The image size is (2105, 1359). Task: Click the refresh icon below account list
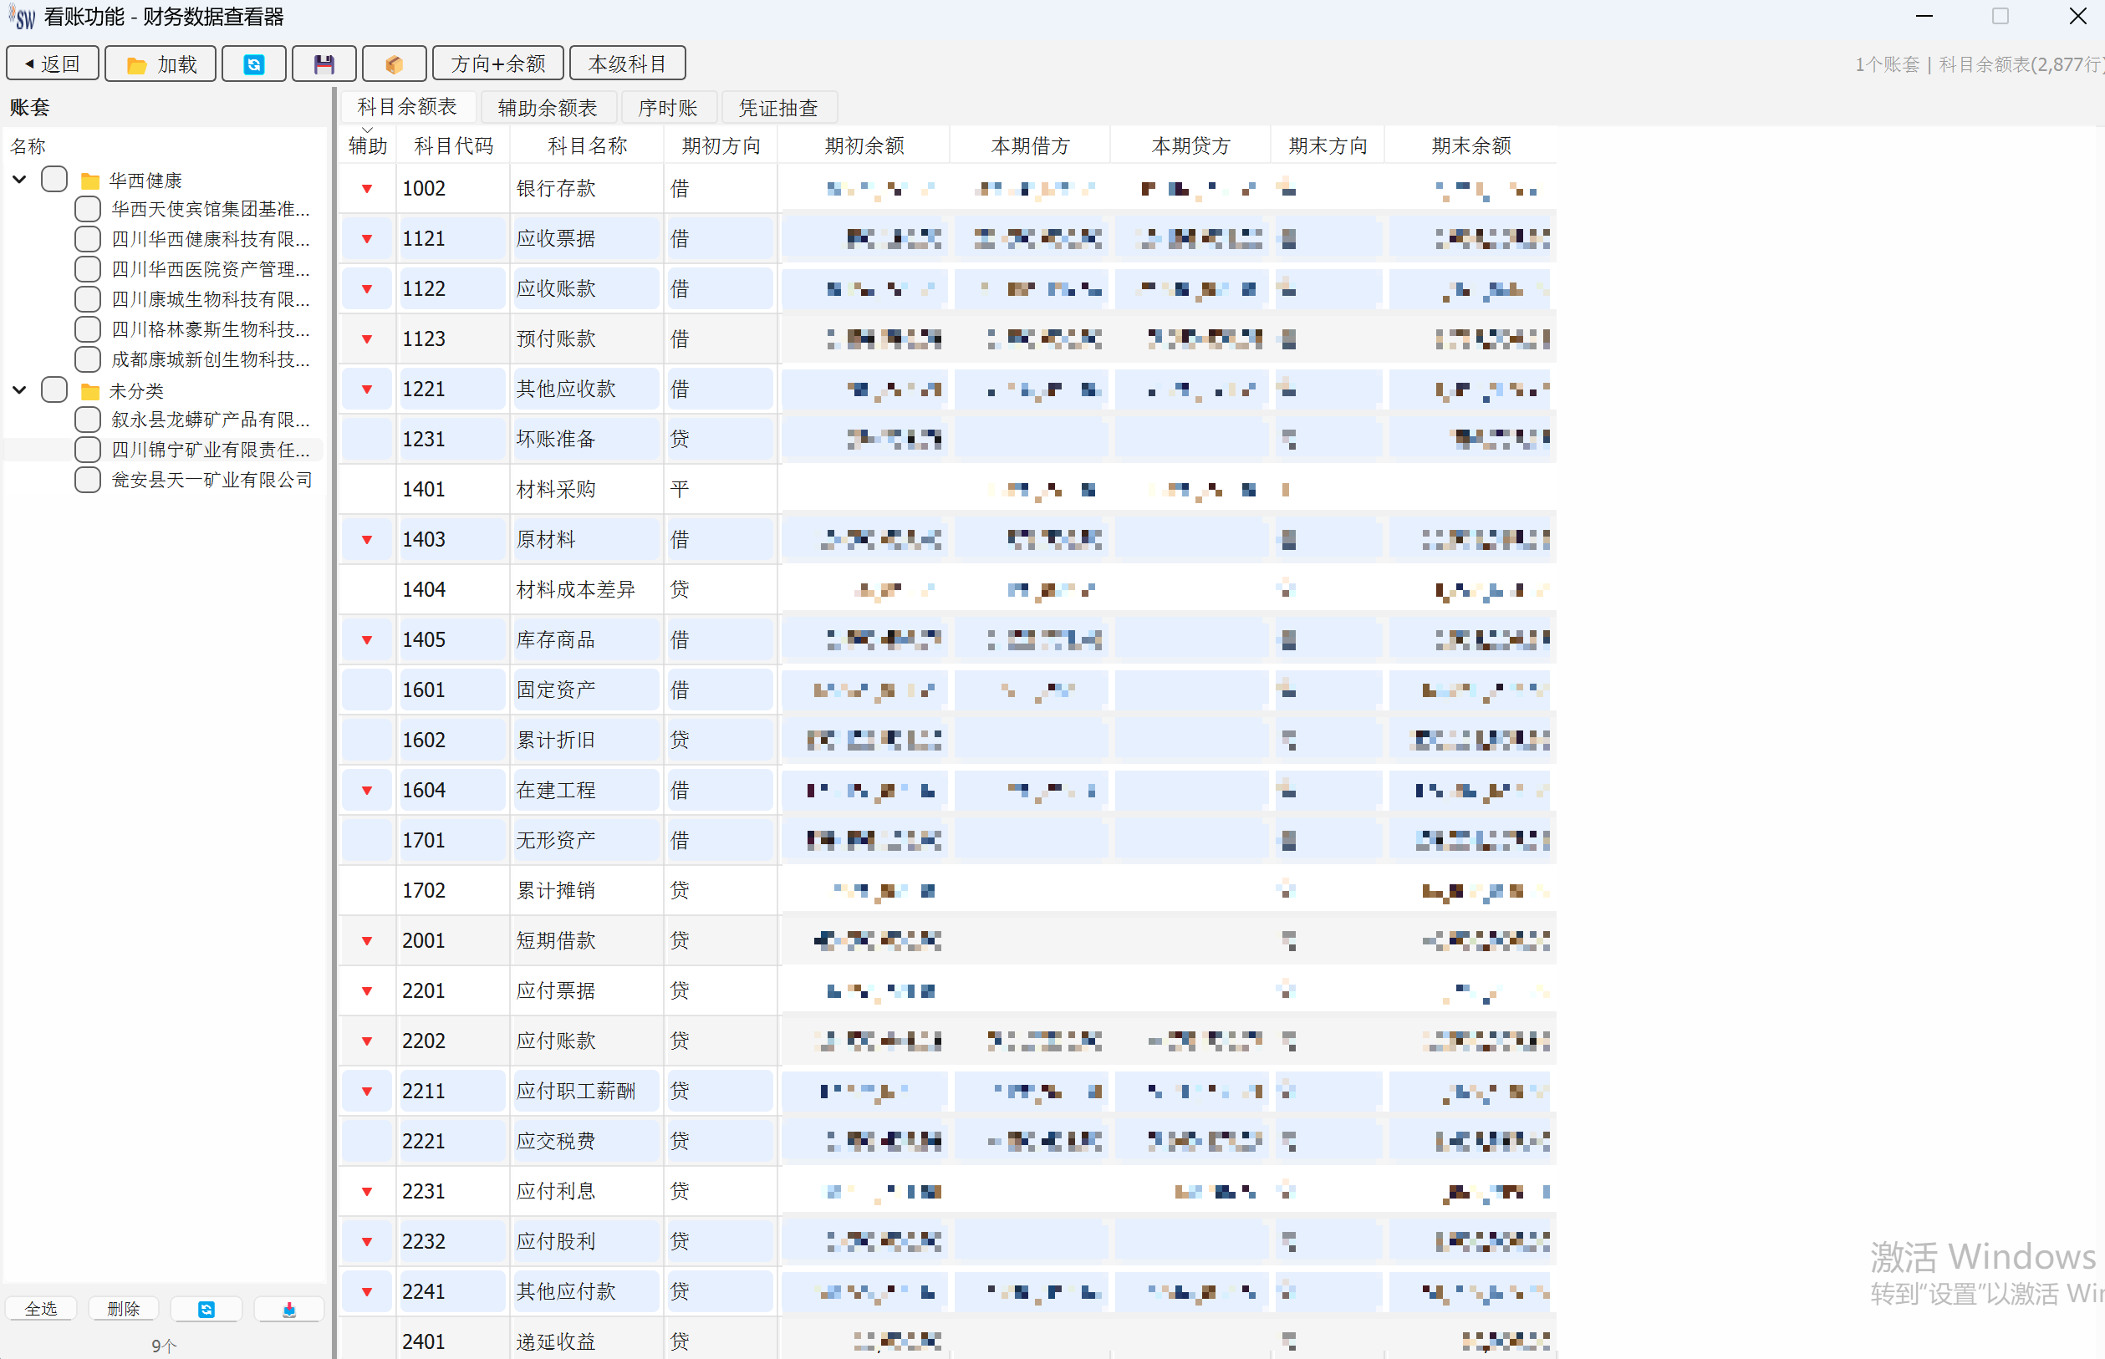point(206,1310)
